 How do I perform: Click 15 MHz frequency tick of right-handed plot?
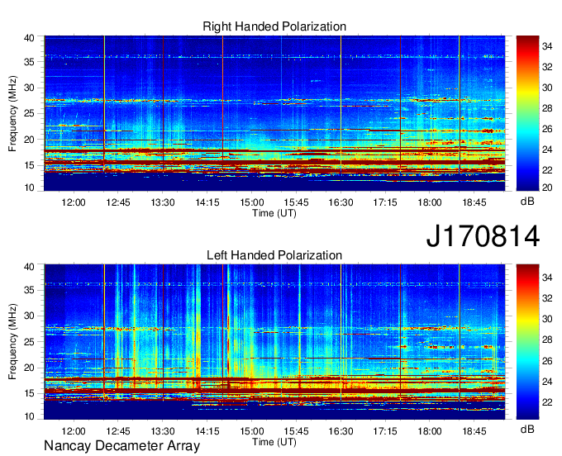(29, 165)
